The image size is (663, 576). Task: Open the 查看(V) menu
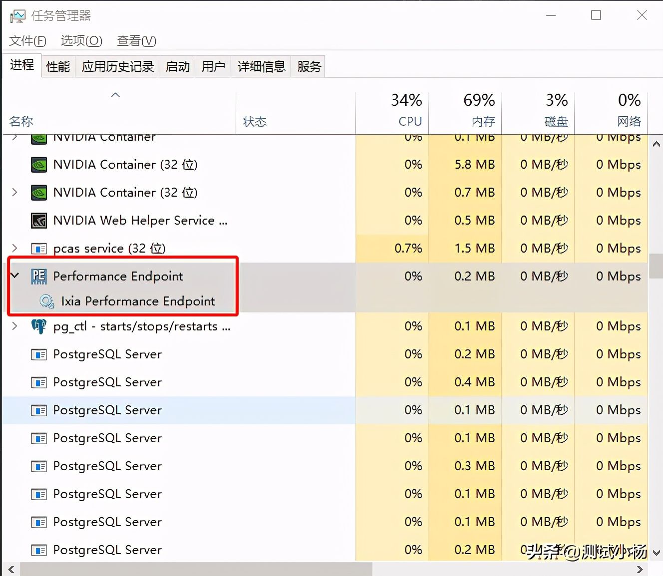pos(136,41)
